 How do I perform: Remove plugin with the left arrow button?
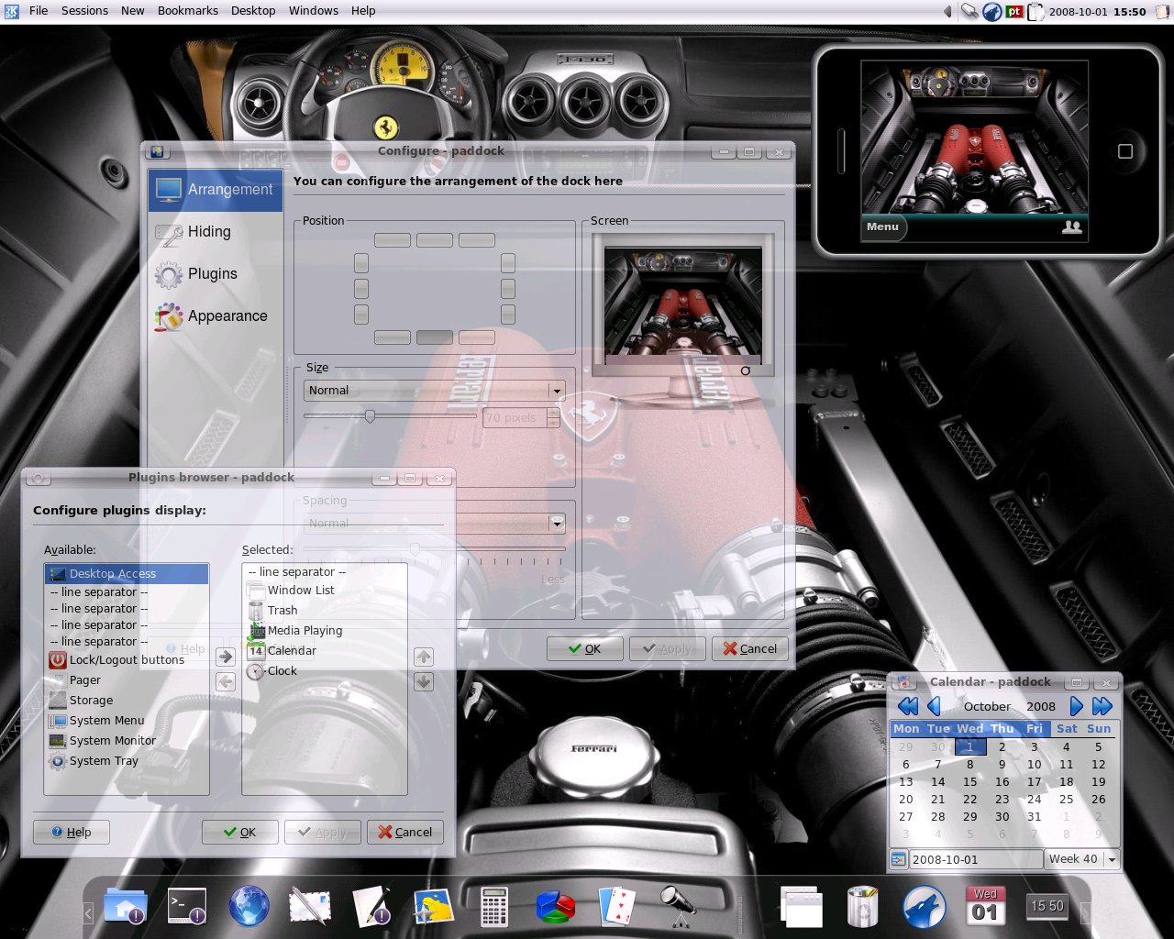pos(226,681)
